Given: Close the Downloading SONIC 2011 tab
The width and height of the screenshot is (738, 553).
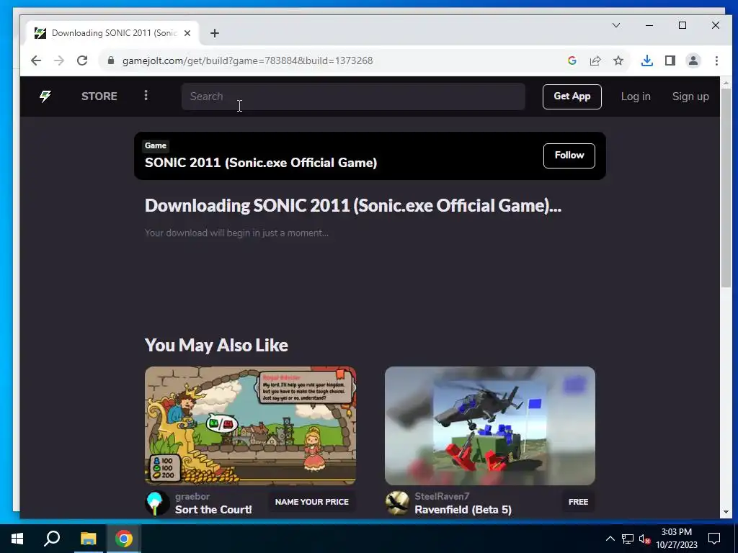Looking at the screenshot, I should pyautogui.click(x=187, y=33).
